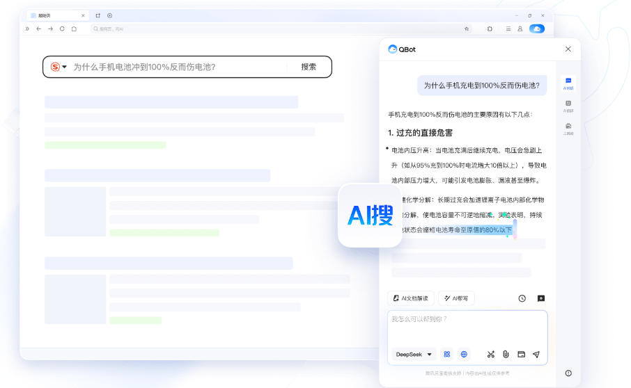Viewport: 631px width, 388px height.
Task: Click the send message paper plane icon
Action: (x=536, y=354)
